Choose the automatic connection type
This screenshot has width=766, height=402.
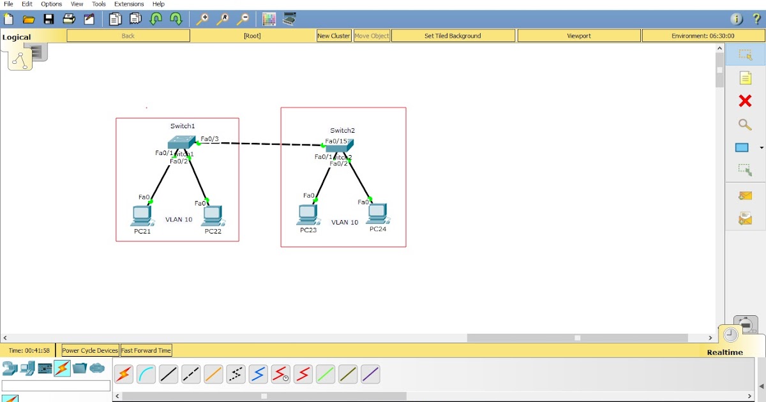click(124, 375)
